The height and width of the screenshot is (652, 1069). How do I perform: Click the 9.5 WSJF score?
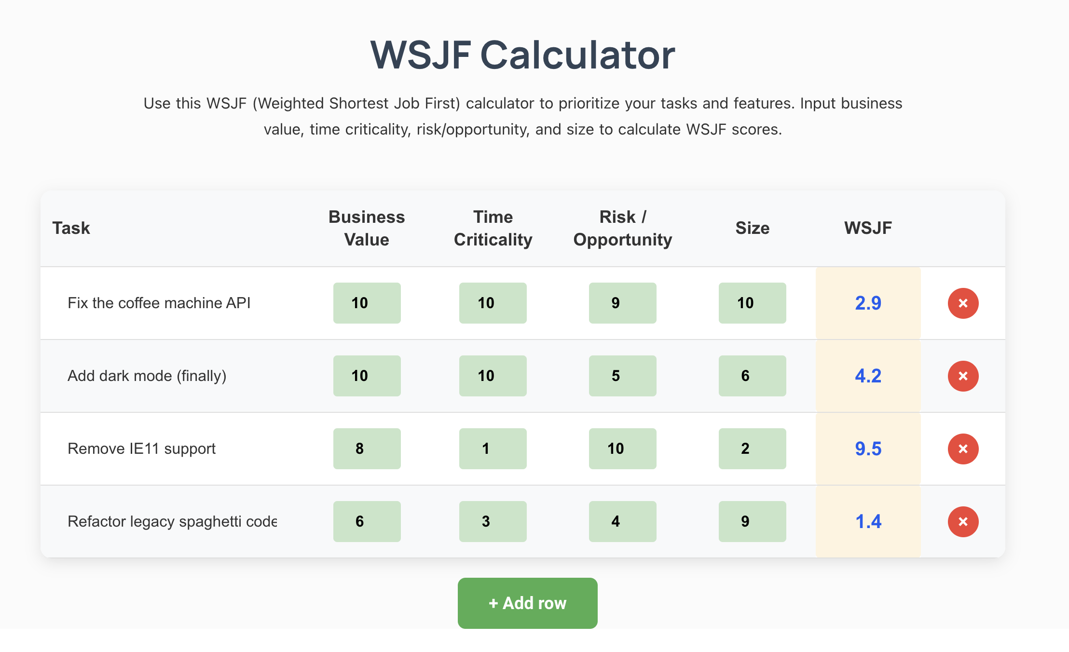[x=868, y=448]
